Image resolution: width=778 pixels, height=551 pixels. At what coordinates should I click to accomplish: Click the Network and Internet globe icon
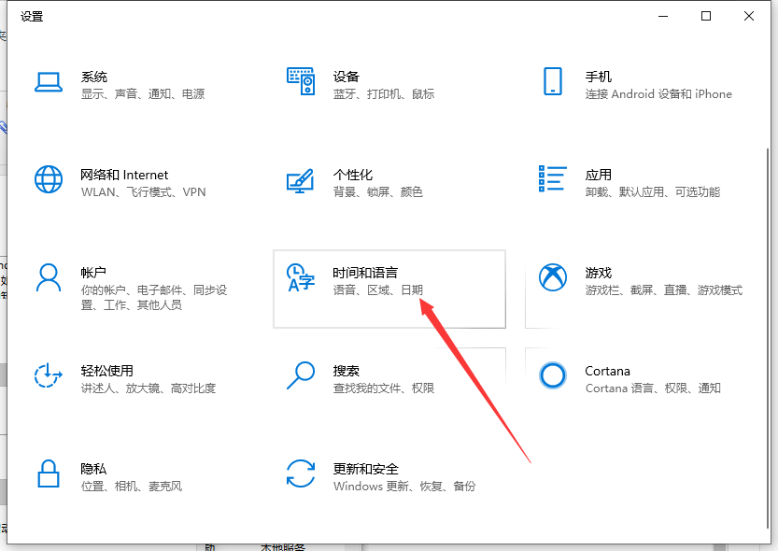[49, 179]
